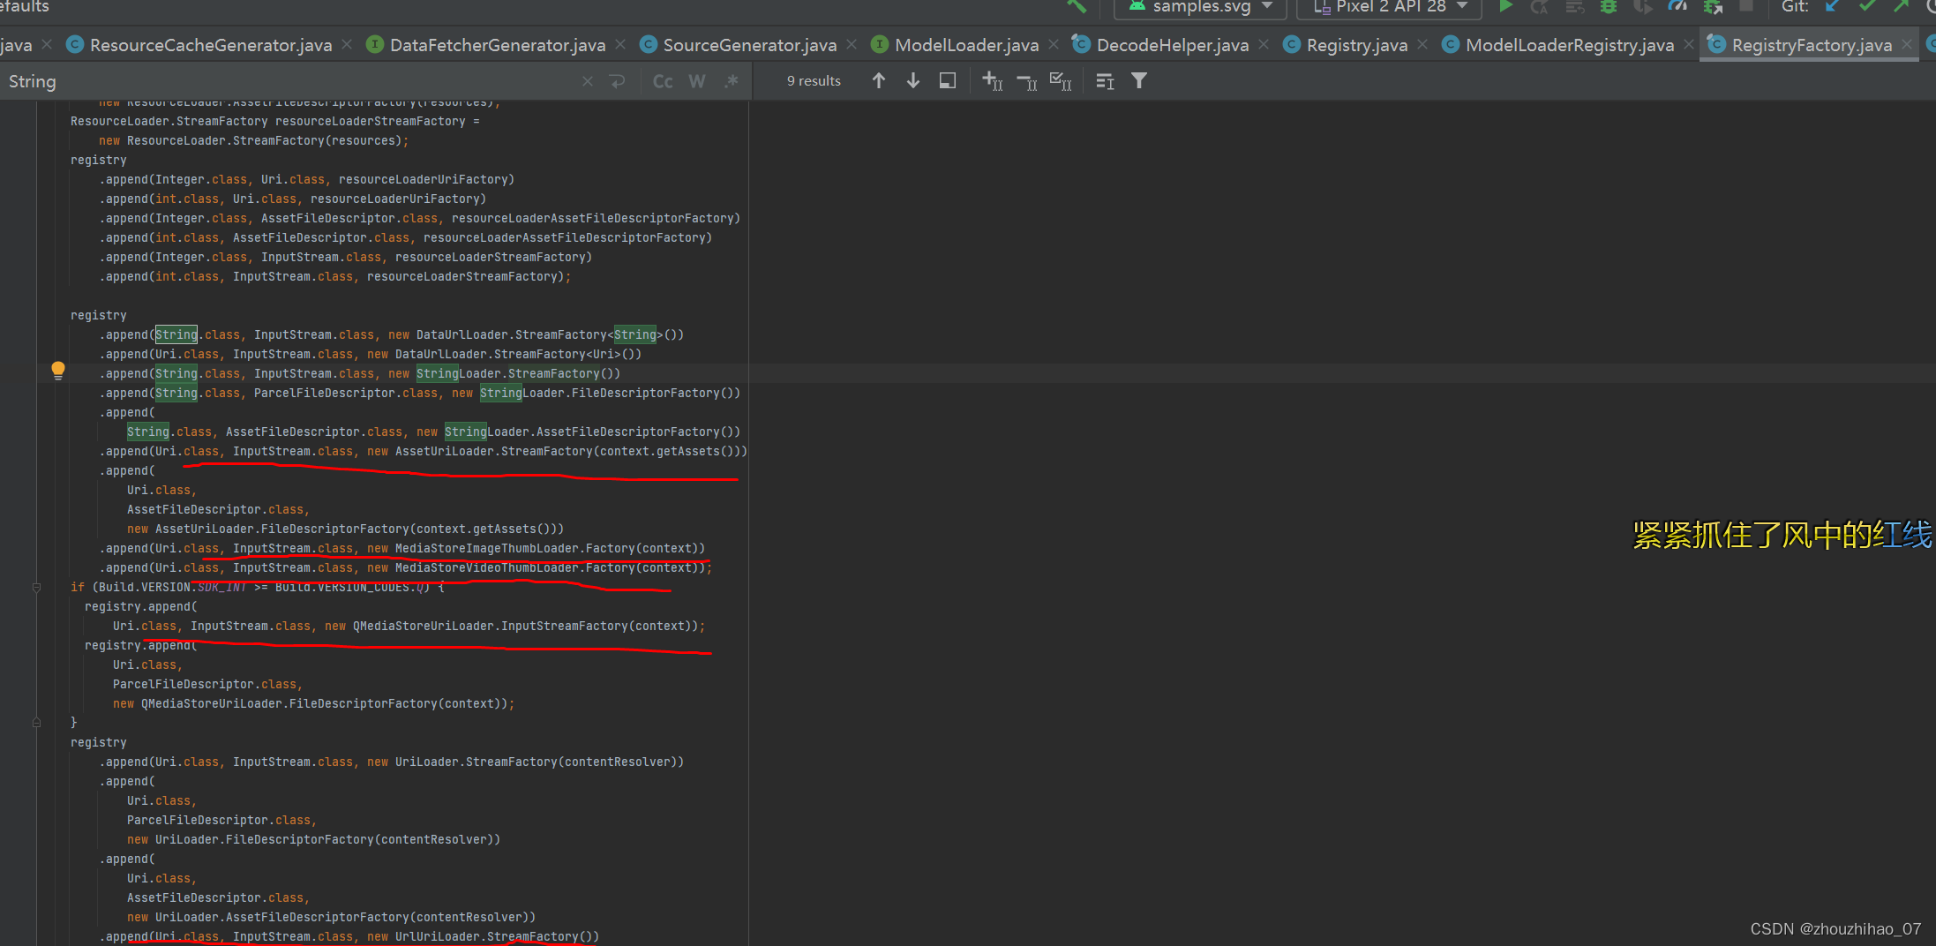This screenshot has width=1936, height=946.
Task: Open Pixel 2 API 28 device dropdown
Action: (1389, 7)
